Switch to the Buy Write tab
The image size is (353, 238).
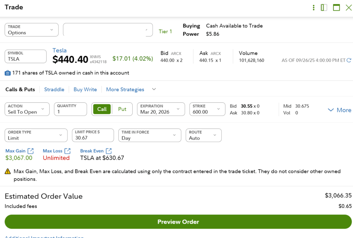85,89
